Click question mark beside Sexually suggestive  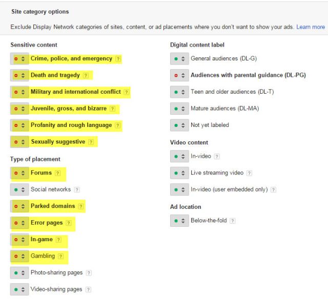coord(91,142)
